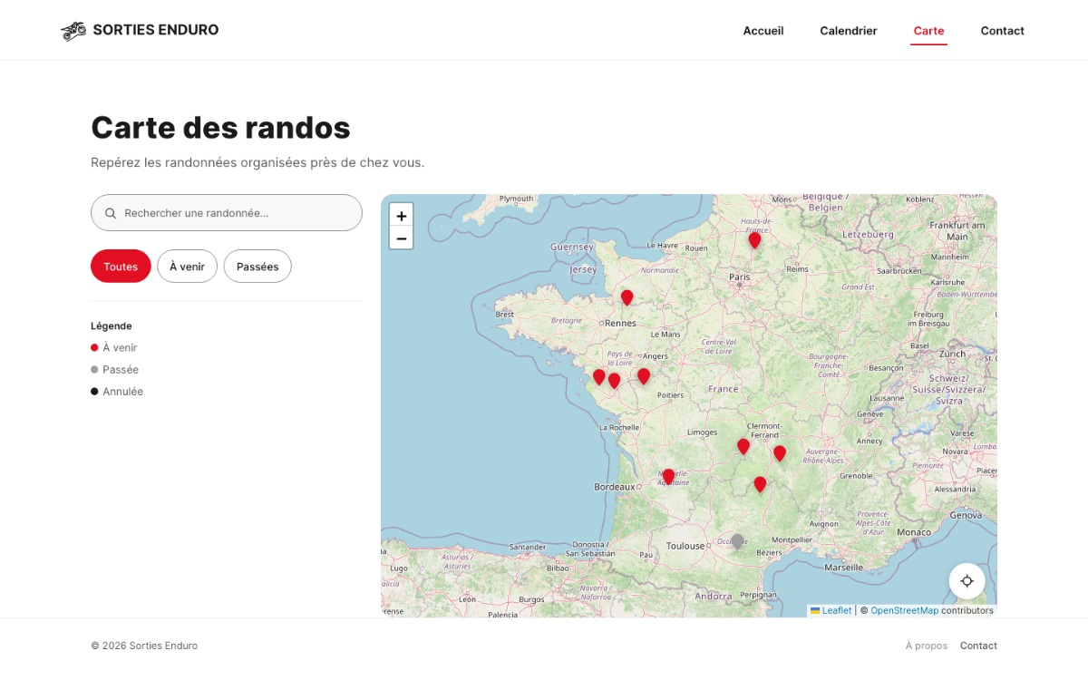Open the OpenStreetMap attribution link

point(905,610)
